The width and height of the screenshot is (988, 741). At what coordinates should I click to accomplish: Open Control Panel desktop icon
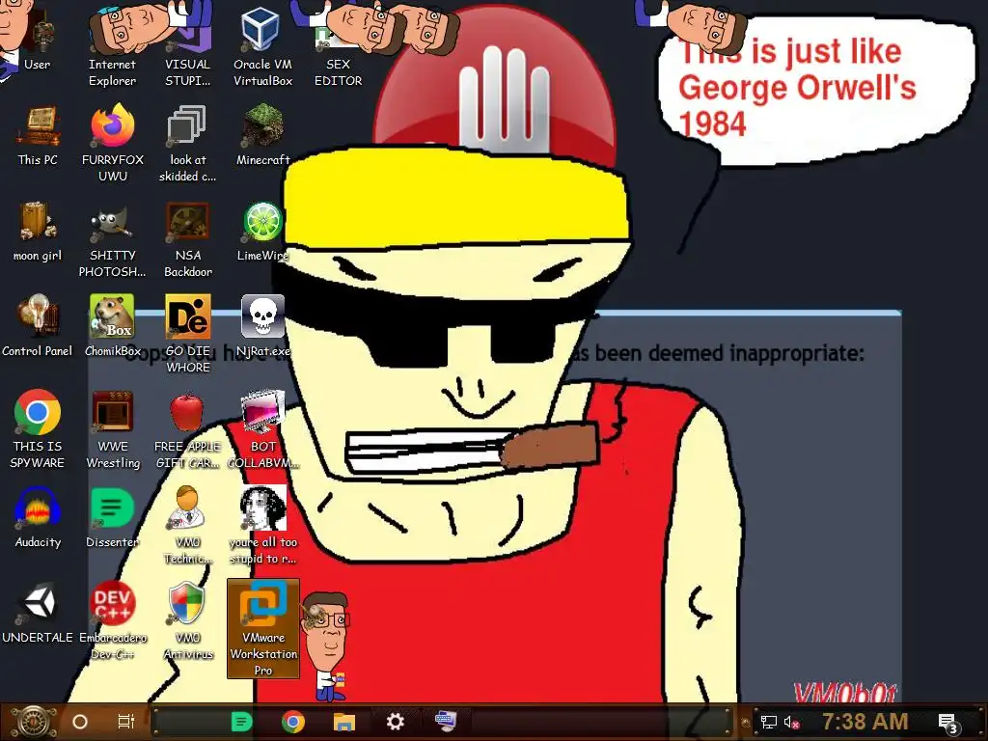pyautogui.click(x=38, y=327)
